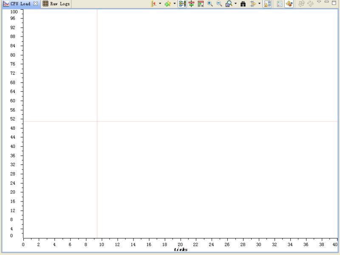This screenshot has height=255, width=340.
Task: Switch to the CPU Load tab
Action: 20,4
